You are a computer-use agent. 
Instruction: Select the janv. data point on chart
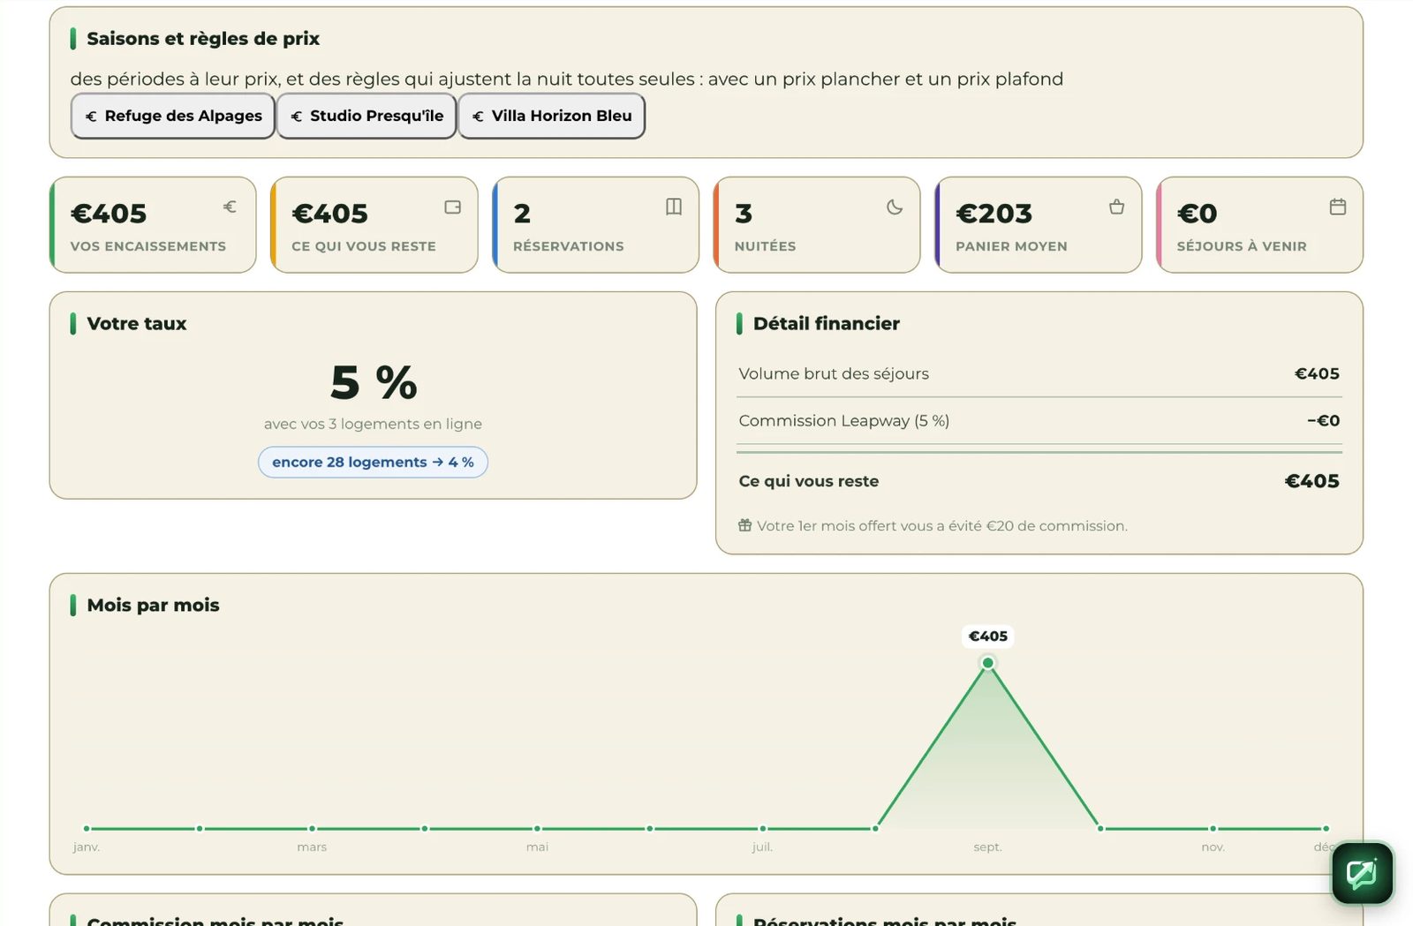[x=87, y=828]
